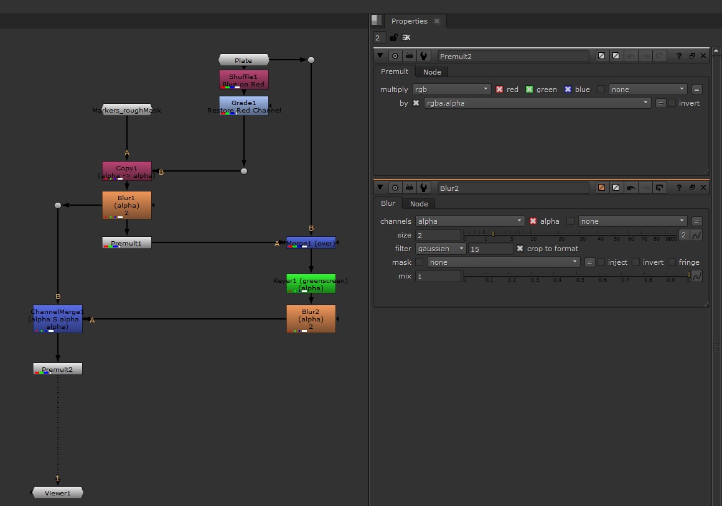Click the lock icon in Properties toolbar
The image size is (722, 506).
393,38
